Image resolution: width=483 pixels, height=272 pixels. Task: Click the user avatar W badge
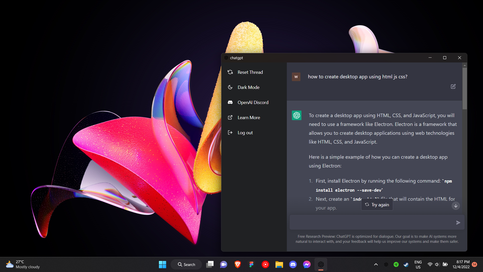tap(296, 77)
